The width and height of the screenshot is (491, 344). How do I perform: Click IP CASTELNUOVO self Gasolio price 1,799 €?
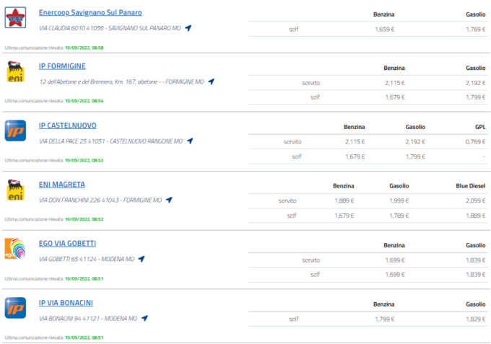coord(415,156)
